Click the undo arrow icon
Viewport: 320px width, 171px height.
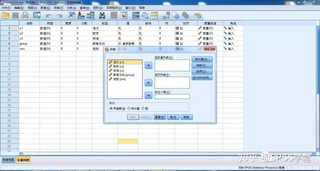(49, 16)
